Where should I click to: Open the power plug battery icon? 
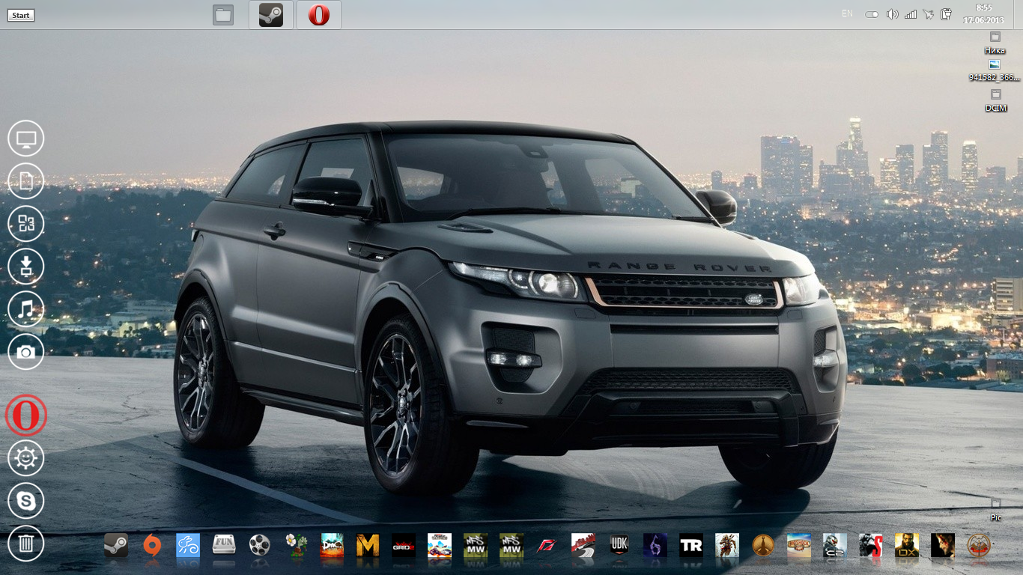(x=947, y=13)
